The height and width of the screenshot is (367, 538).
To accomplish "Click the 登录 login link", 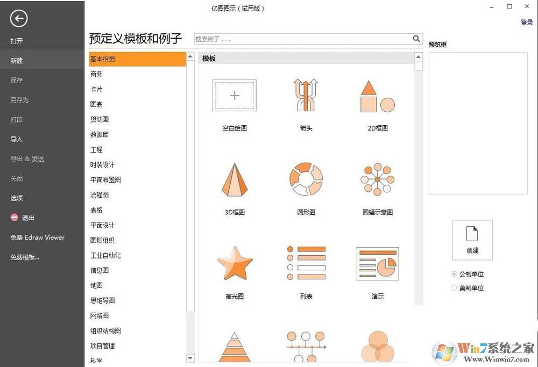I will pos(527,22).
